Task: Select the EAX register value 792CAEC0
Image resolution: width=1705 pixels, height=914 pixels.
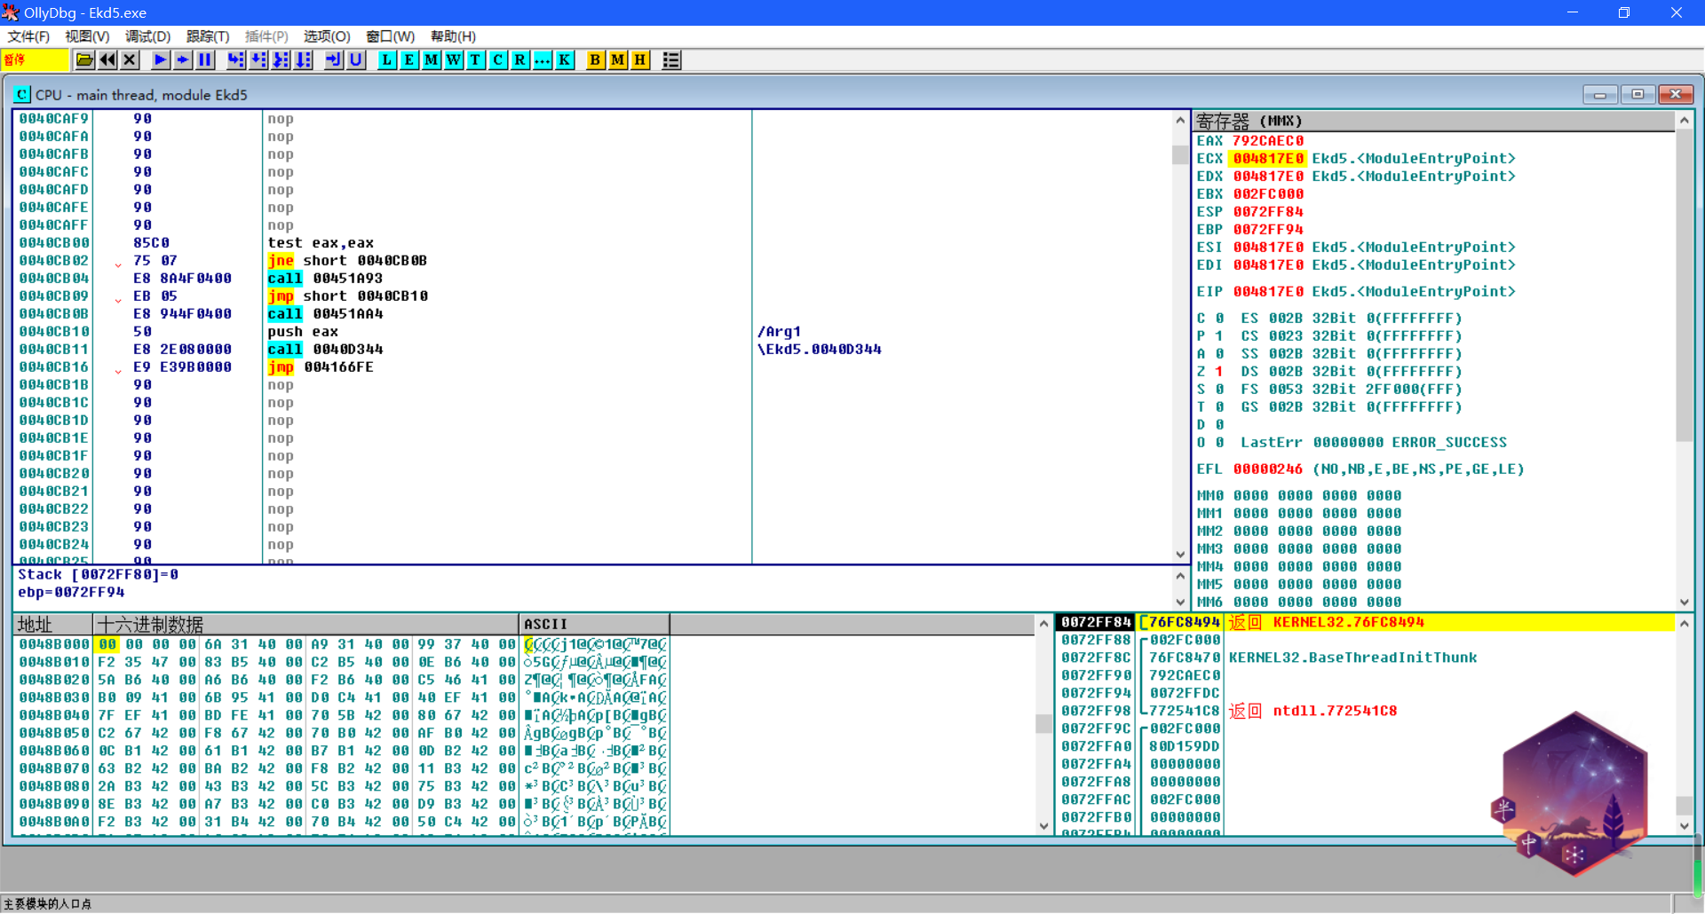Action: point(1268,141)
